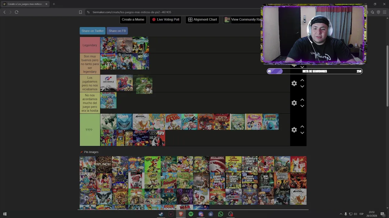Select Chicken Little cover in '????' tier

point(173,122)
